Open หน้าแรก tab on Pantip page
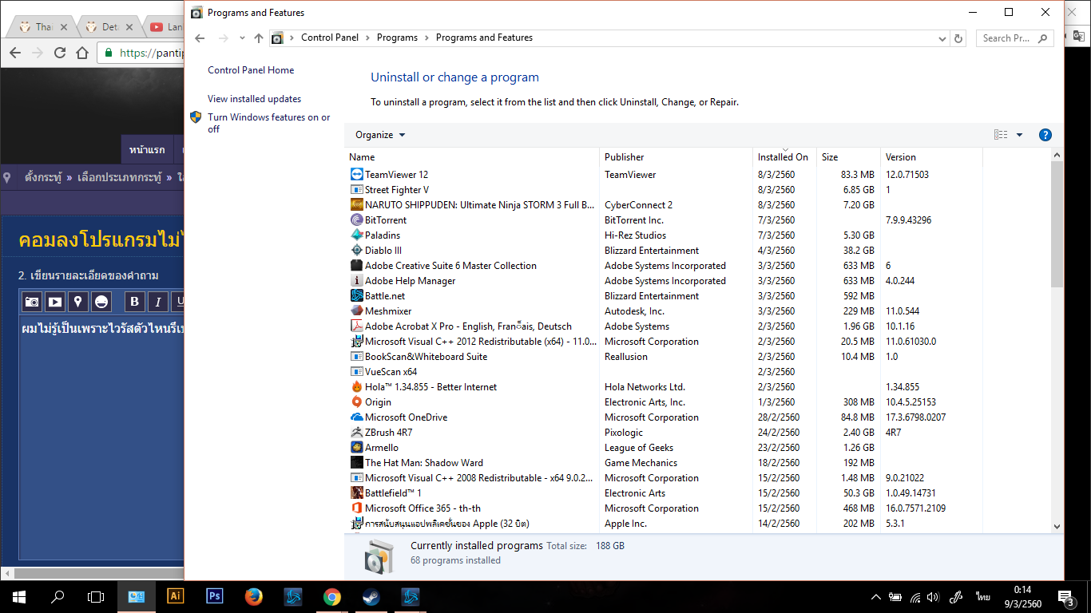Image resolution: width=1091 pixels, height=613 pixels. 147,149
